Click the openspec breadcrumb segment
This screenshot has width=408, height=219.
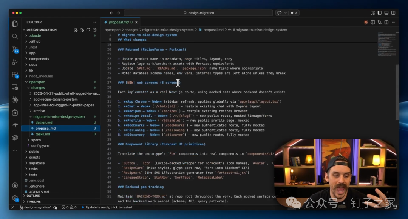[113, 30]
